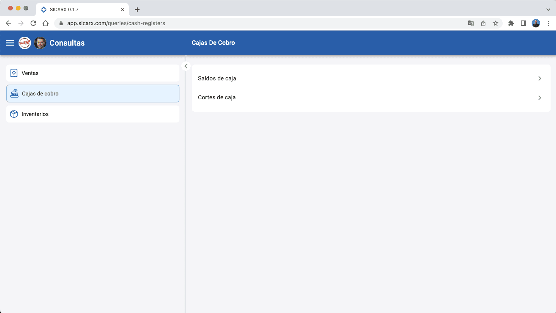Open Saldos de caja query
Image resolution: width=556 pixels, height=313 pixels.
[217, 78]
